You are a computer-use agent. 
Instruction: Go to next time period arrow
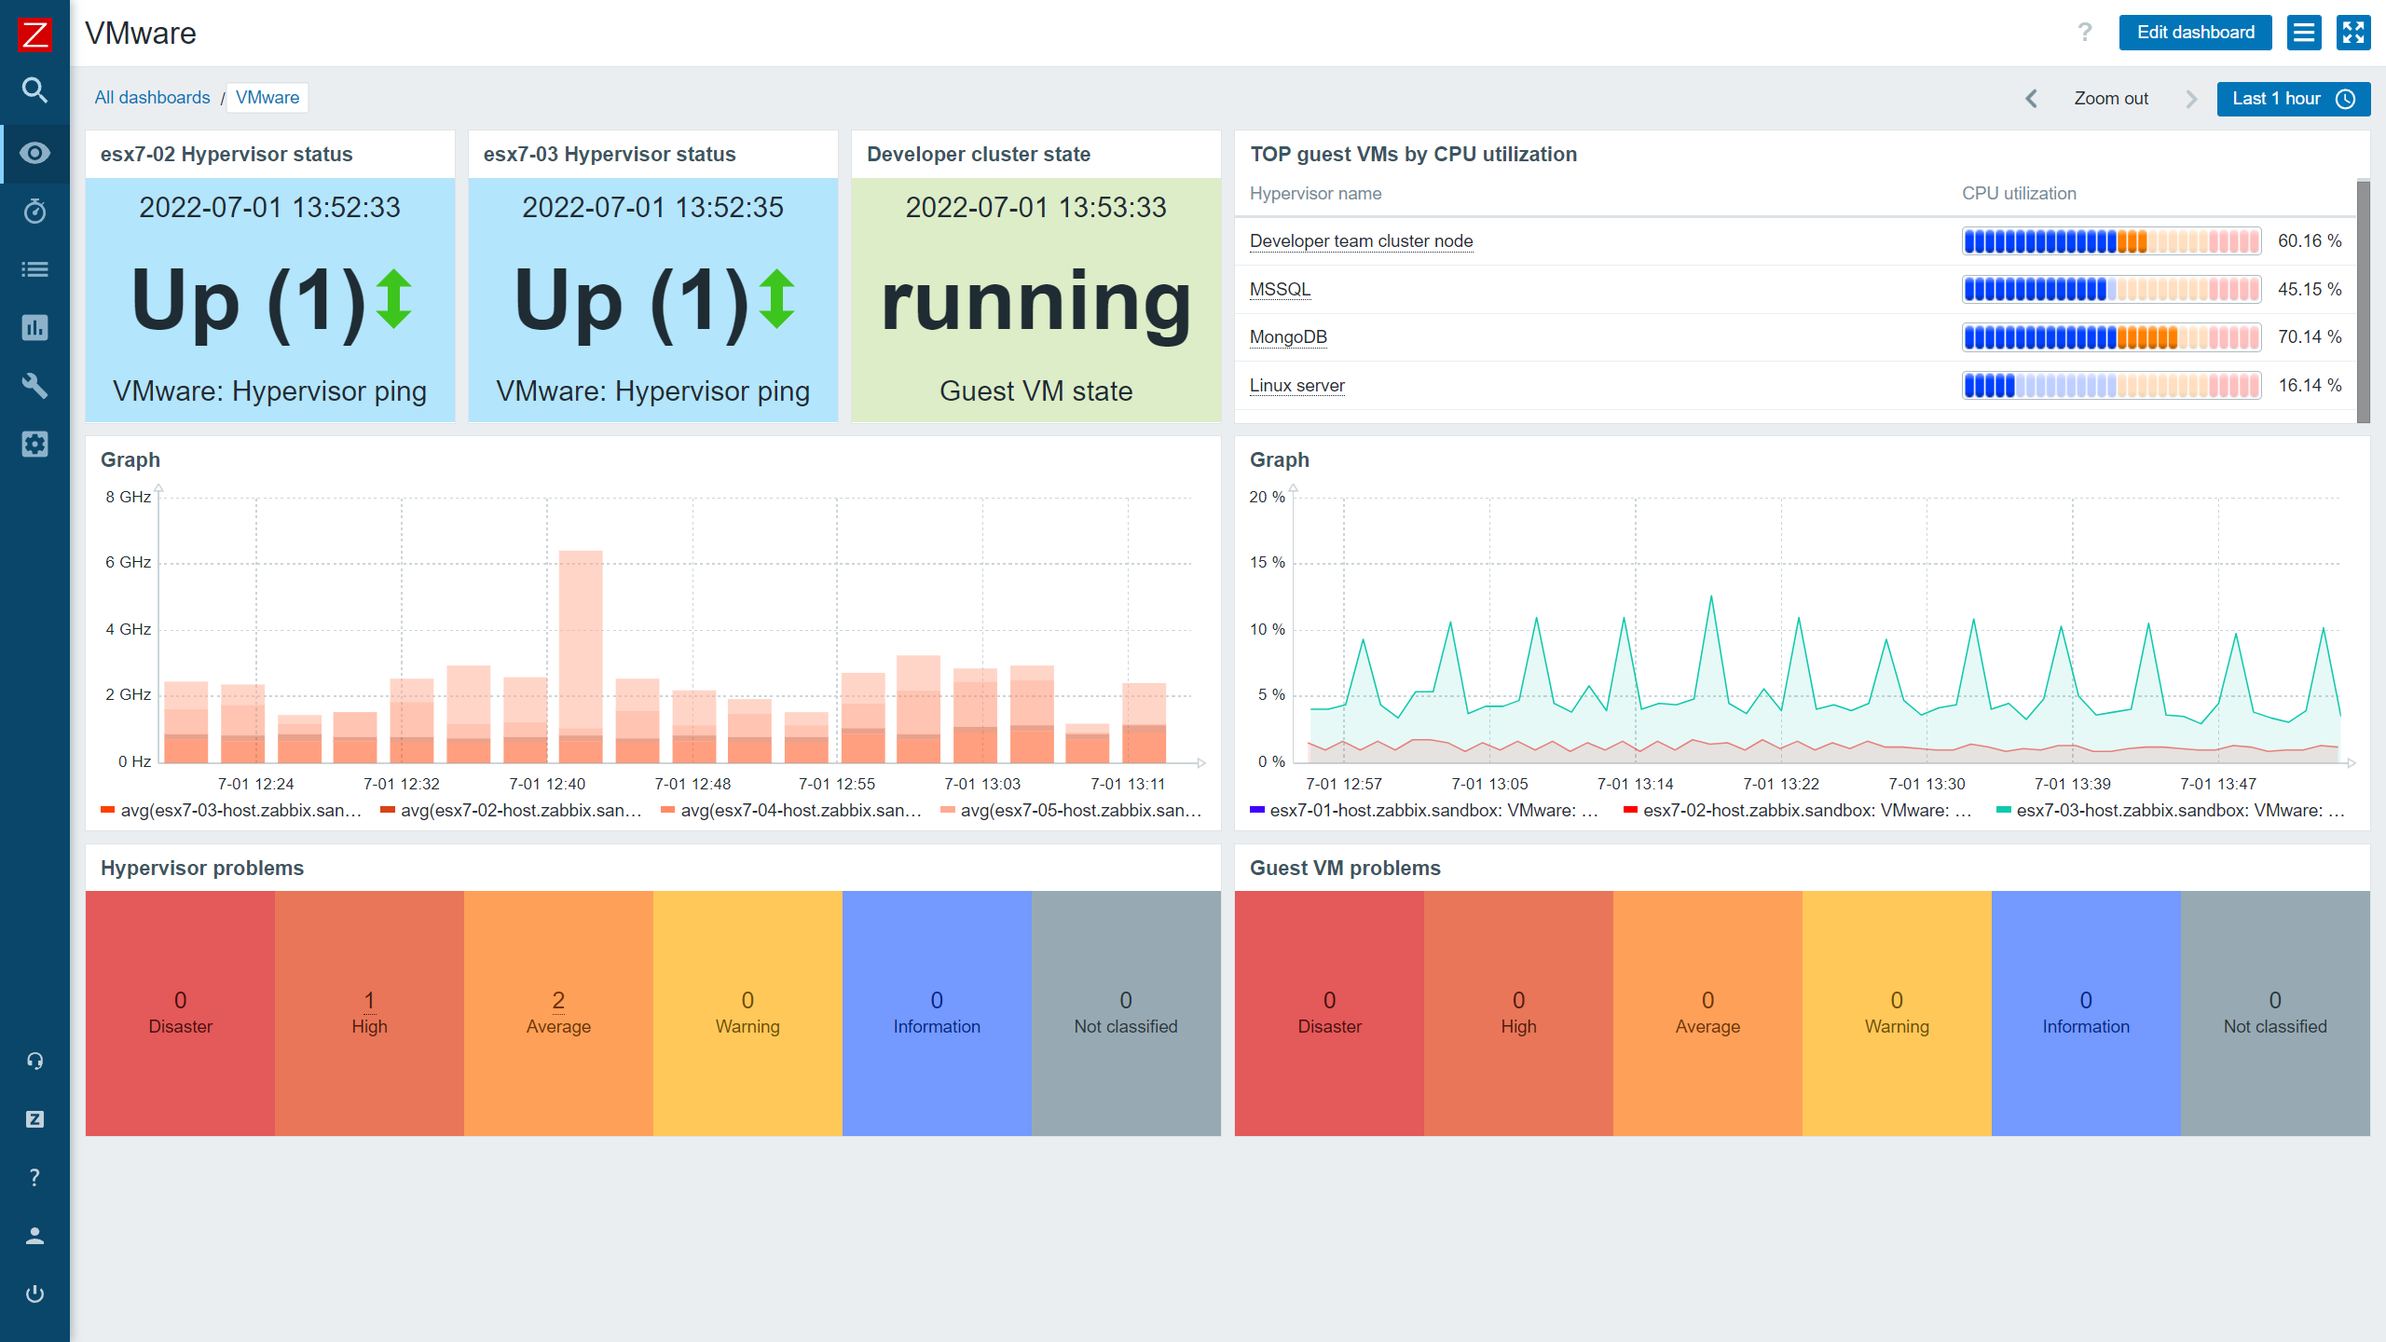(2191, 99)
